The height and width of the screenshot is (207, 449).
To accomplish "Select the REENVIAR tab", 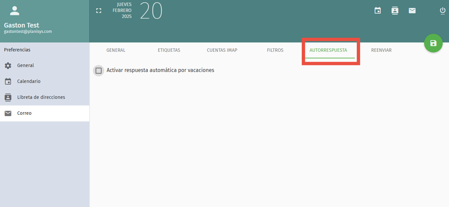I will coord(382,50).
